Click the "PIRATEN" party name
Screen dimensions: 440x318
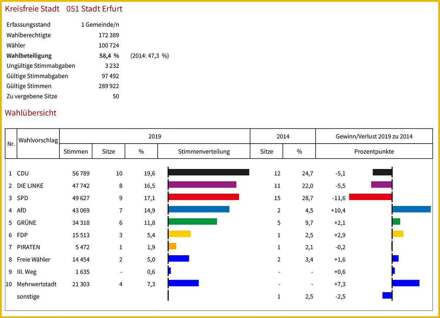point(29,247)
